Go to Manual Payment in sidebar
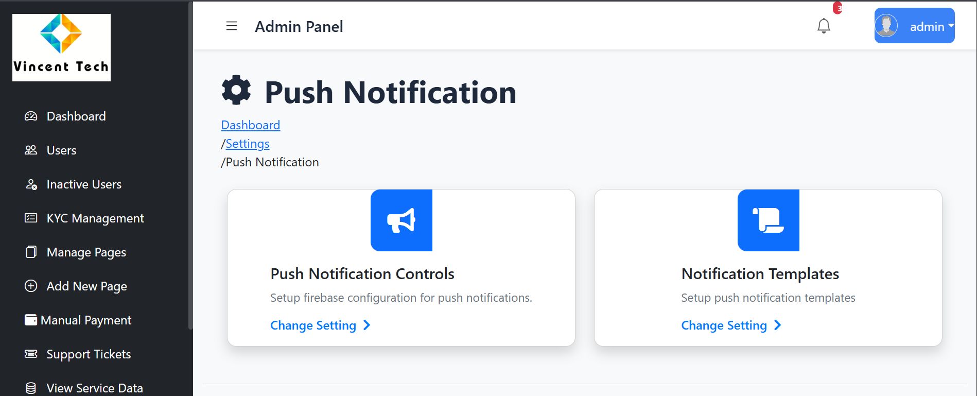 [85, 320]
